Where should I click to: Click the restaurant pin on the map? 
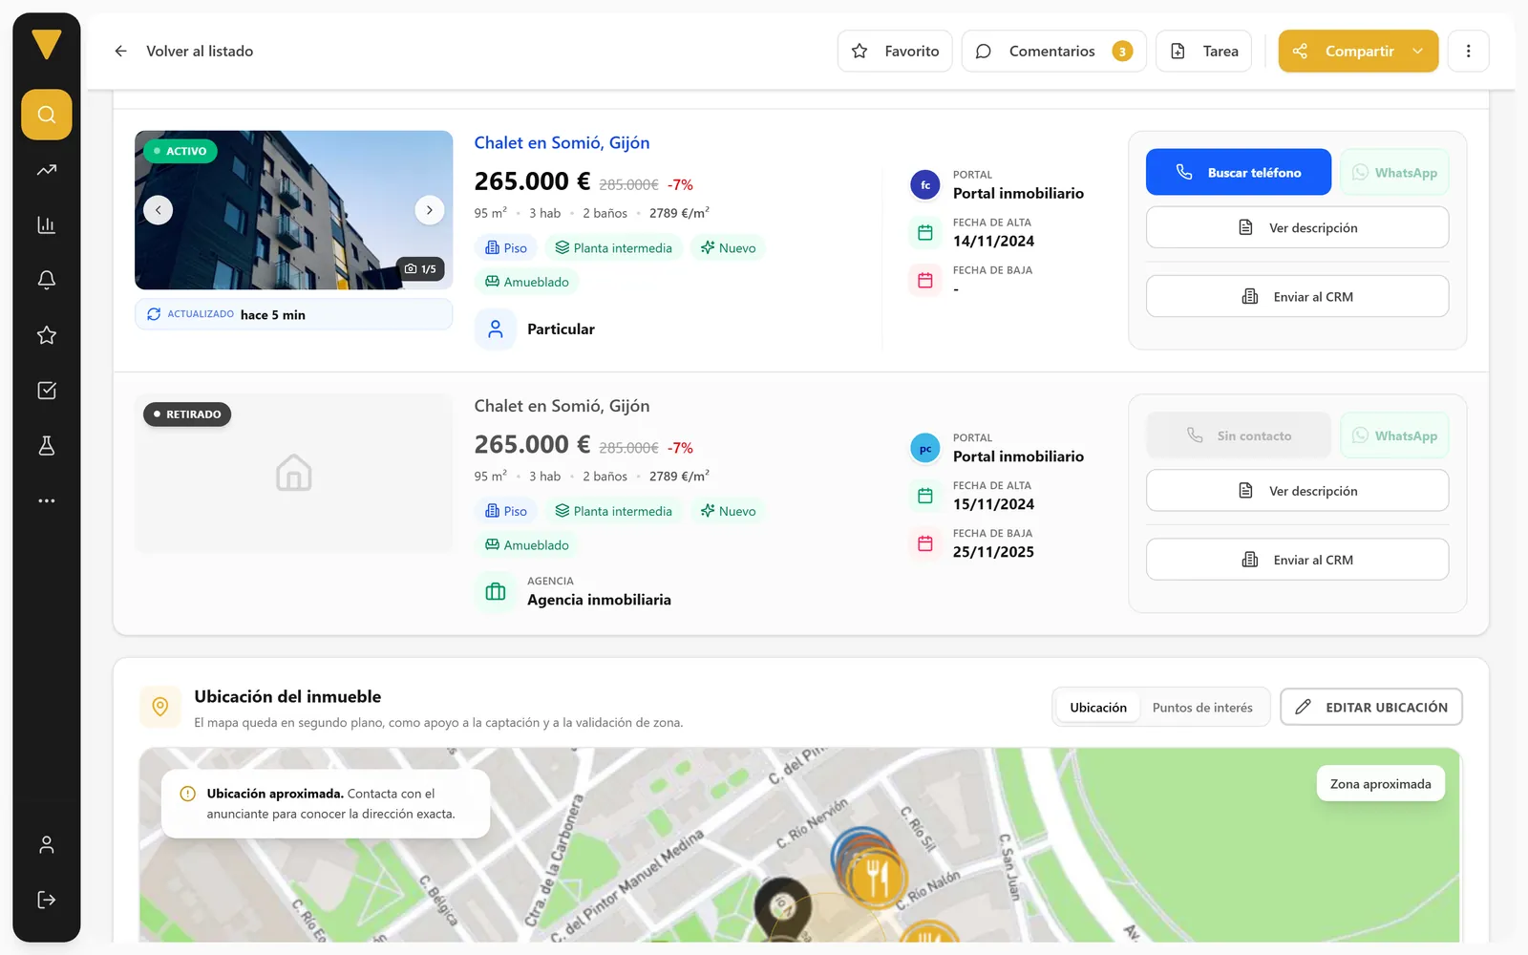875,876
